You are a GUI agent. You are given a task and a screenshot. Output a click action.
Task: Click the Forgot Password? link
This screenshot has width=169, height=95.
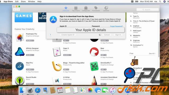coord(116,26)
